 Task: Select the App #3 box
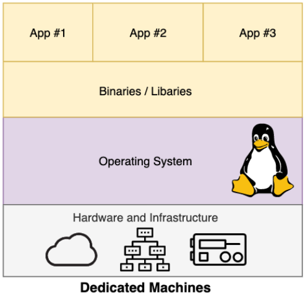(253, 32)
